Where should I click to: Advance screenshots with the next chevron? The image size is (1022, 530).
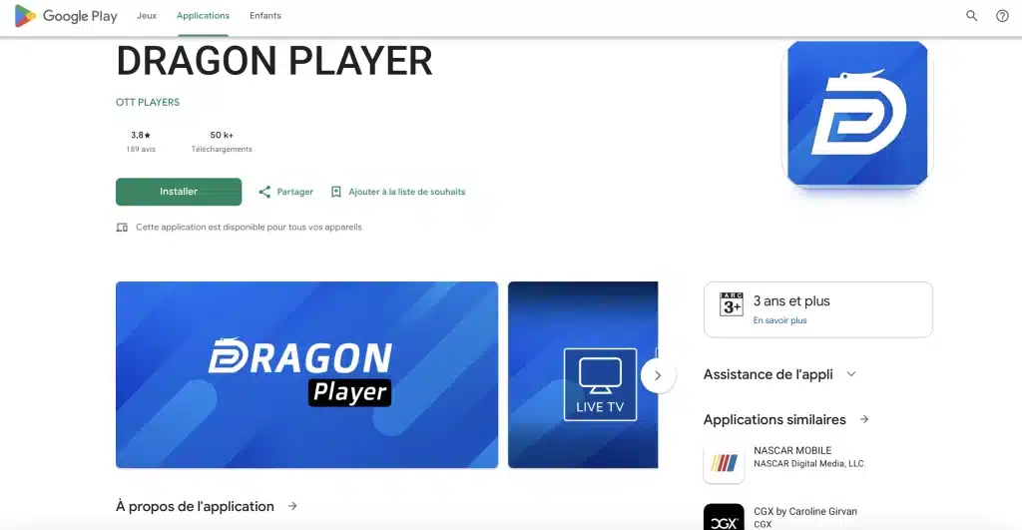tap(658, 375)
